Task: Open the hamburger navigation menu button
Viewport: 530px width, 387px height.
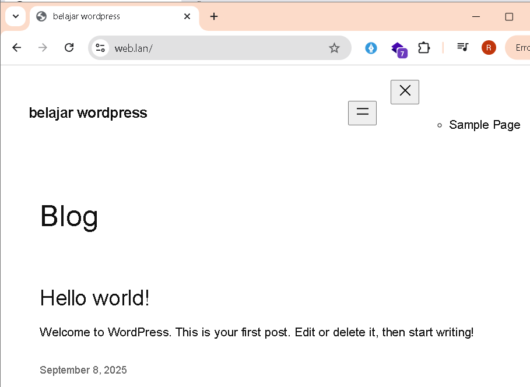Action: coord(362,112)
